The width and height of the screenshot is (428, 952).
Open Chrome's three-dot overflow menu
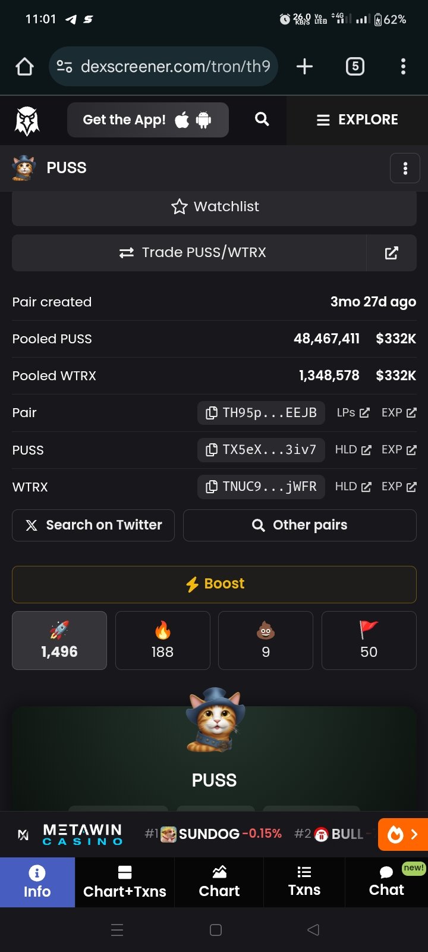coord(403,66)
